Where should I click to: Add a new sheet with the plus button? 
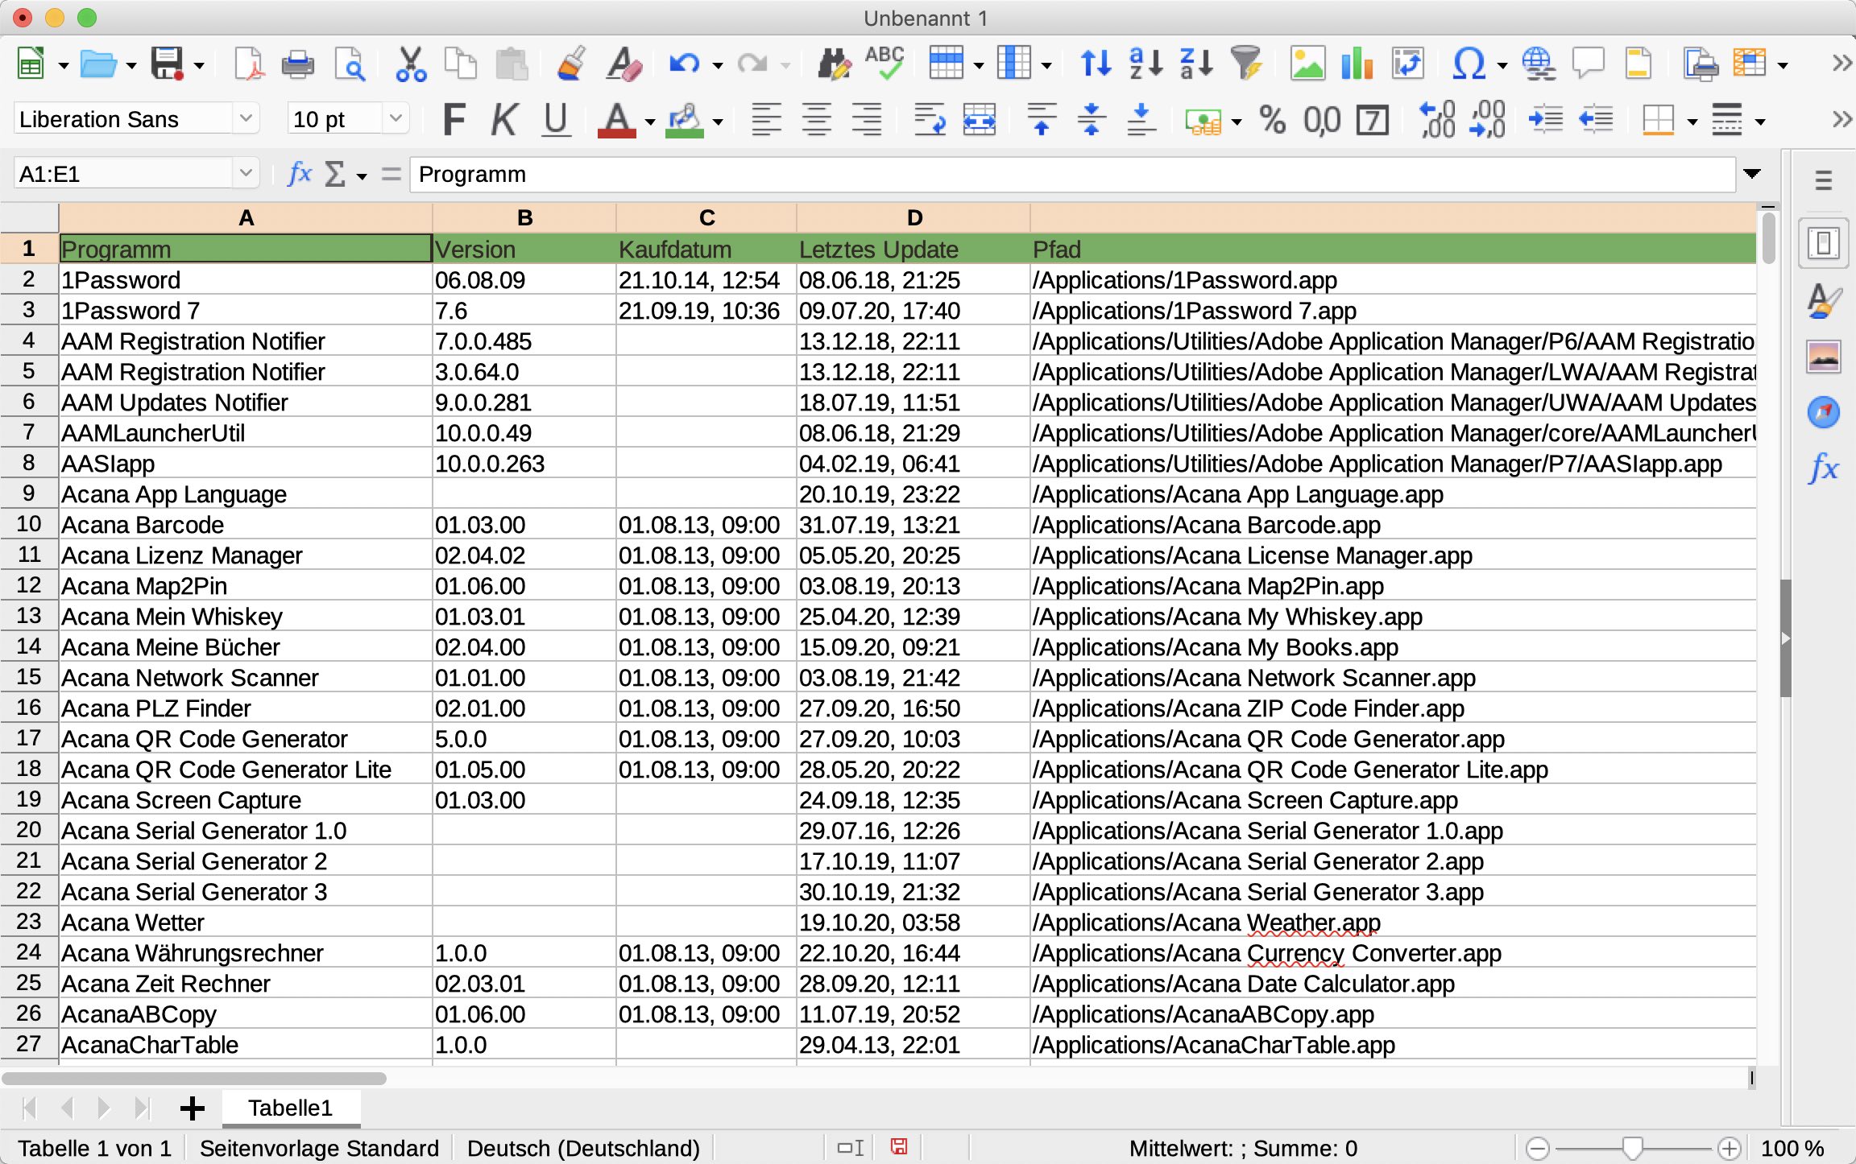point(192,1108)
